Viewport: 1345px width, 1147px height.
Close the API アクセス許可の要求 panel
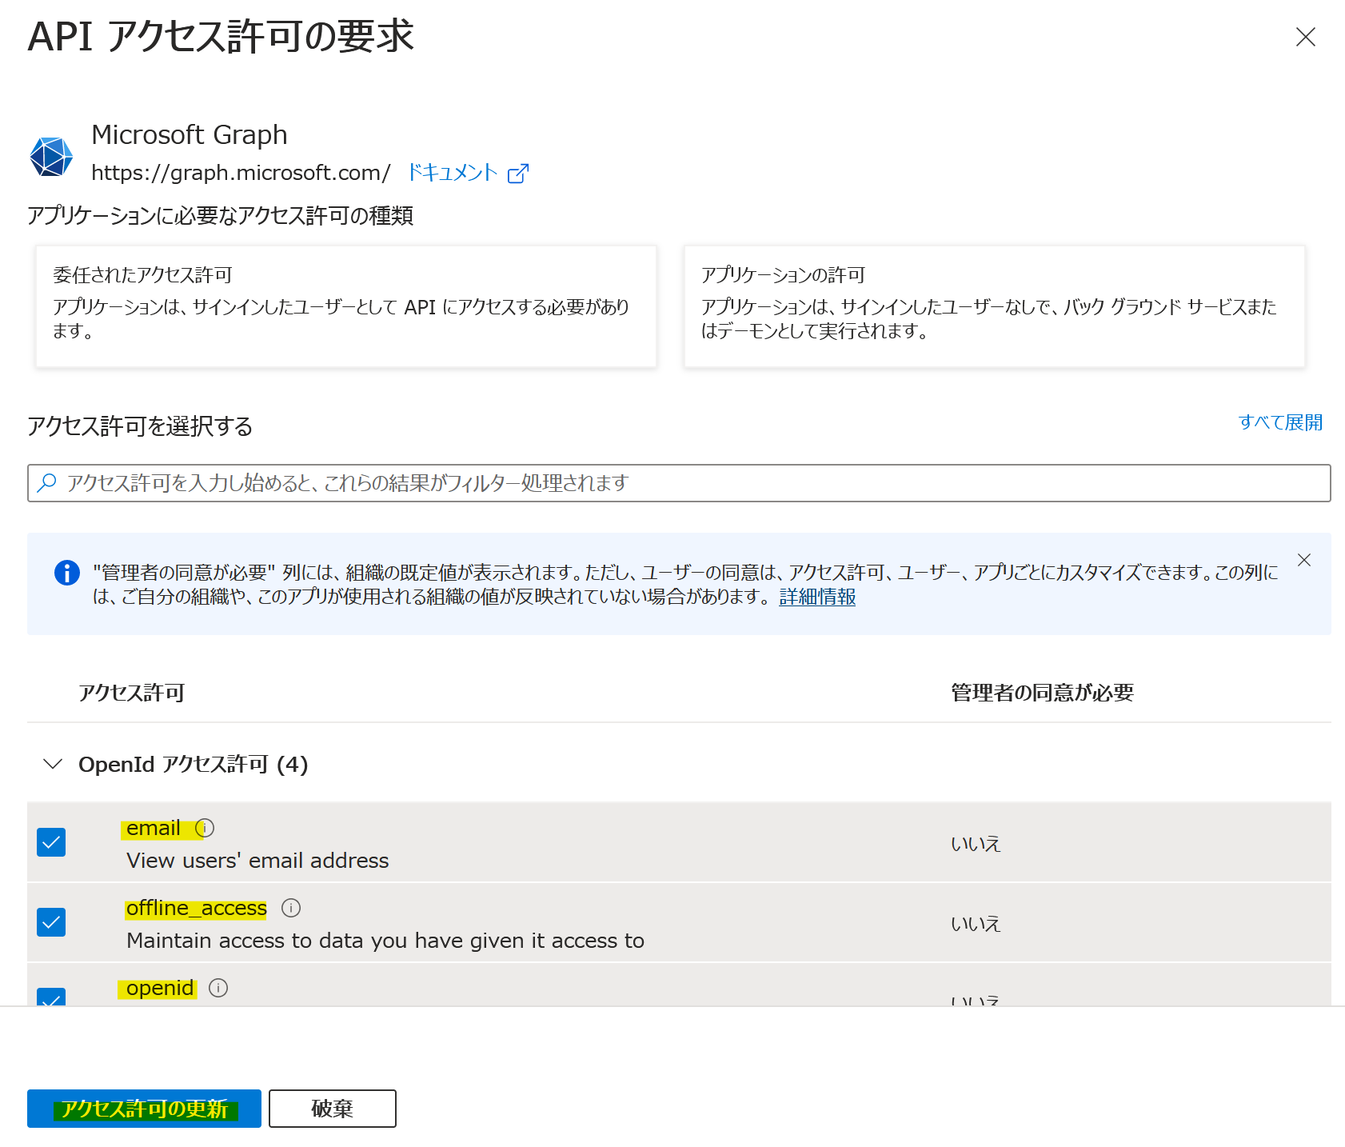pos(1305,37)
